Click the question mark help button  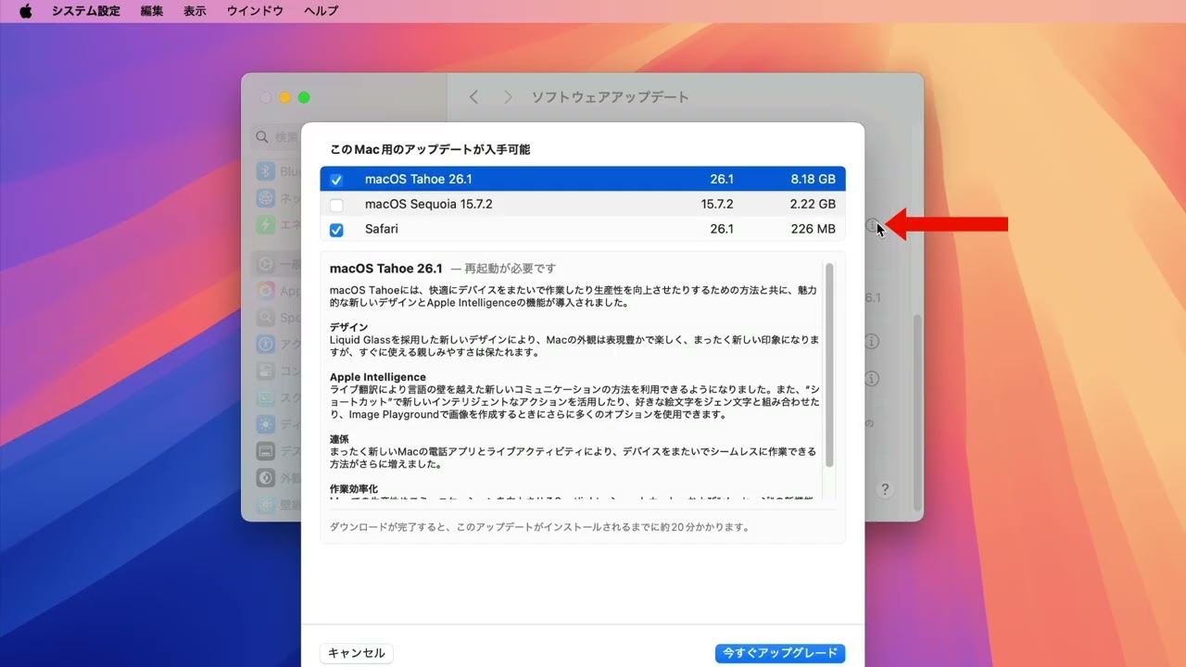pos(885,489)
